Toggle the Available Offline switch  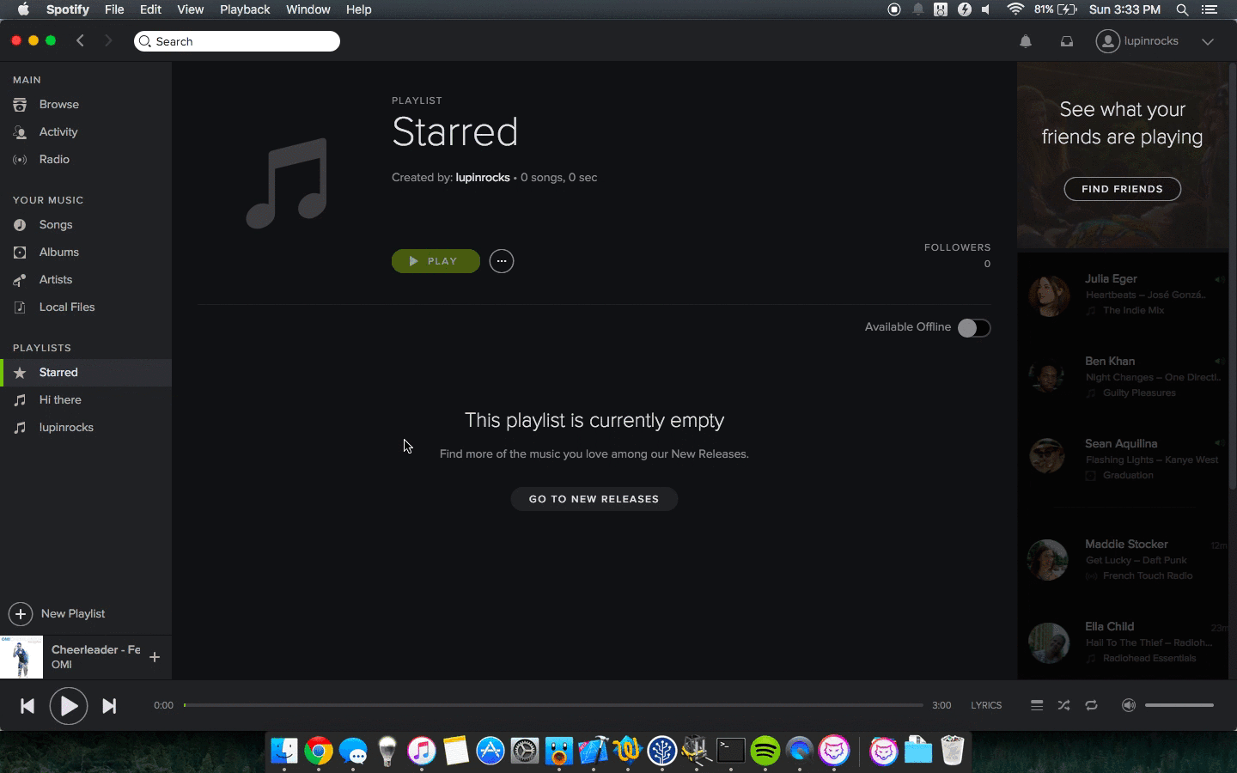974,327
